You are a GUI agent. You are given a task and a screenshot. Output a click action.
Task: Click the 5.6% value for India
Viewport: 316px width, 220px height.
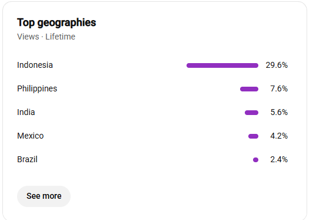pyautogui.click(x=279, y=112)
